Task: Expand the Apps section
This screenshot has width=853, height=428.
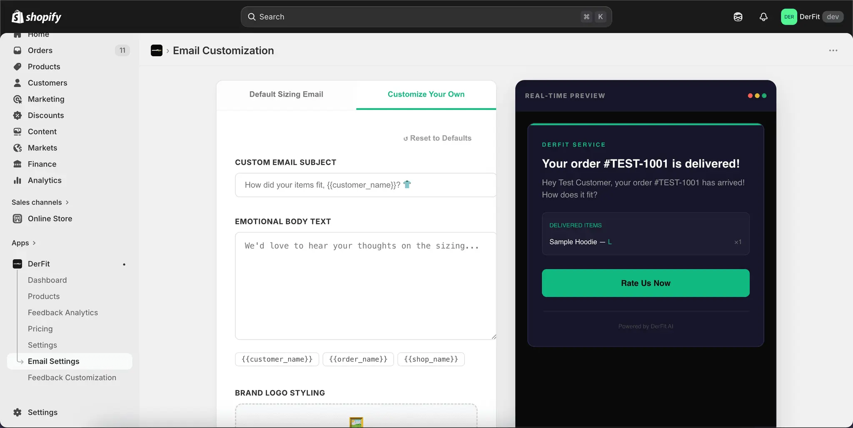Action: tap(24, 243)
